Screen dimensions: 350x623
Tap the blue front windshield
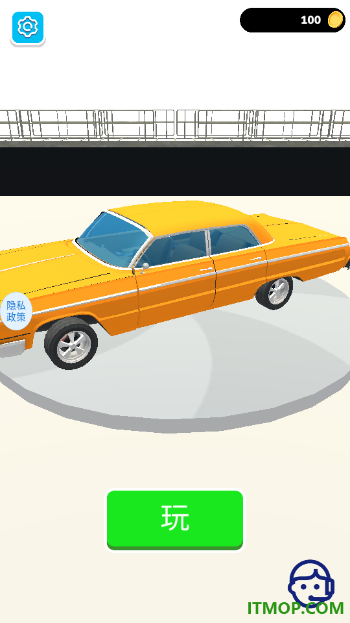[112, 238]
